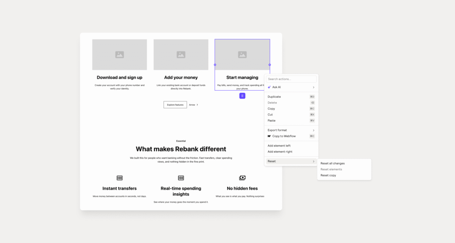The width and height of the screenshot is (455, 243).
Task: Click the Arrow link button
Action: click(x=194, y=105)
